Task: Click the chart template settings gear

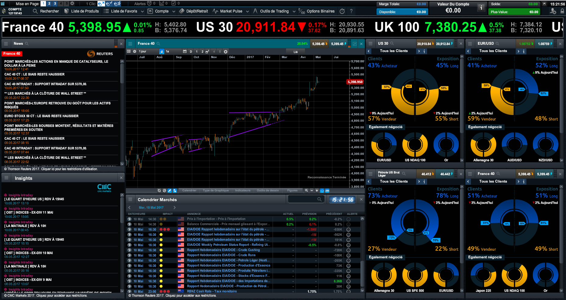Action: (x=226, y=52)
